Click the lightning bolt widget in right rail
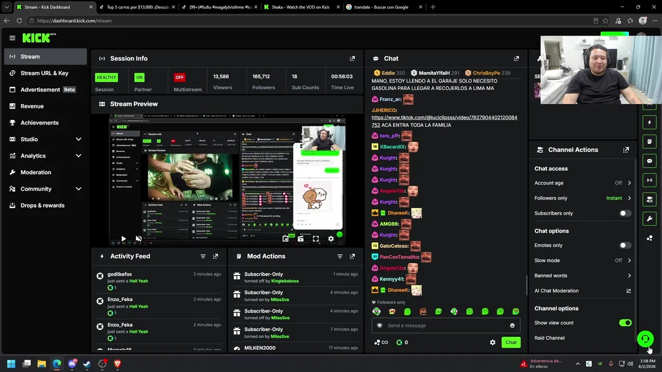662x372 pixels. coord(650,122)
